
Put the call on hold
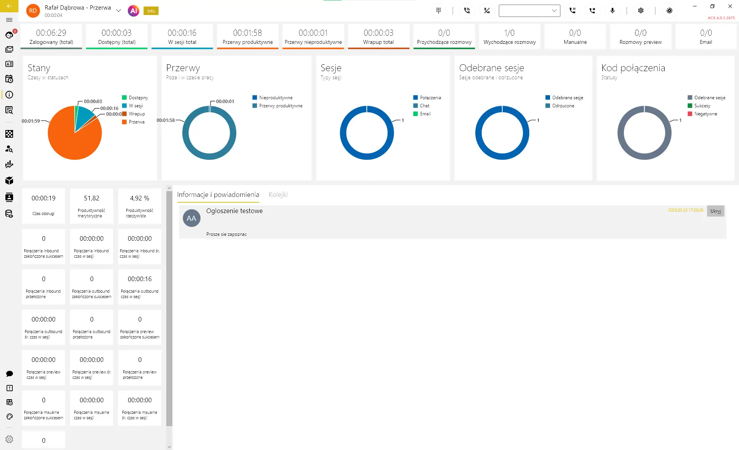(x=572, y=11)
